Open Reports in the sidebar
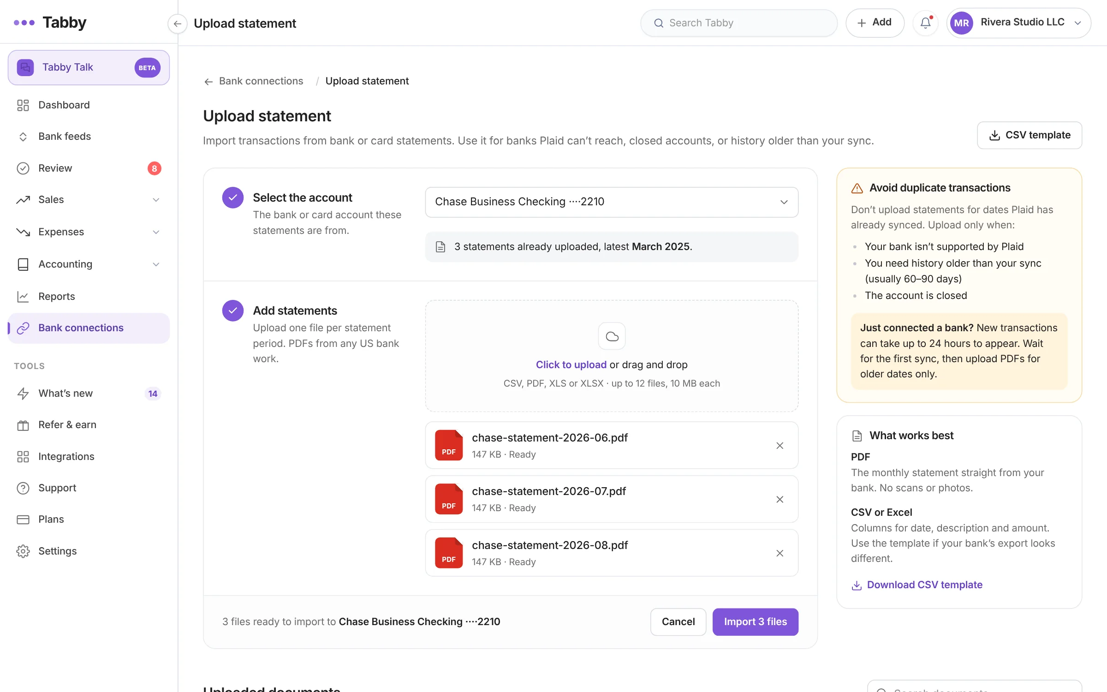The width and height of the screenshot is (1107, 692). pos(89,297)
